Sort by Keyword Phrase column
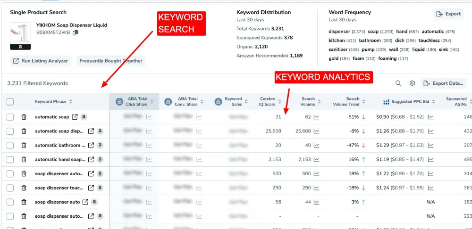 [x=71, y=102]
